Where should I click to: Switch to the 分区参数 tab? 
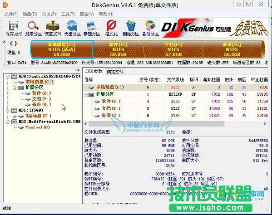(x=94, y=71)
